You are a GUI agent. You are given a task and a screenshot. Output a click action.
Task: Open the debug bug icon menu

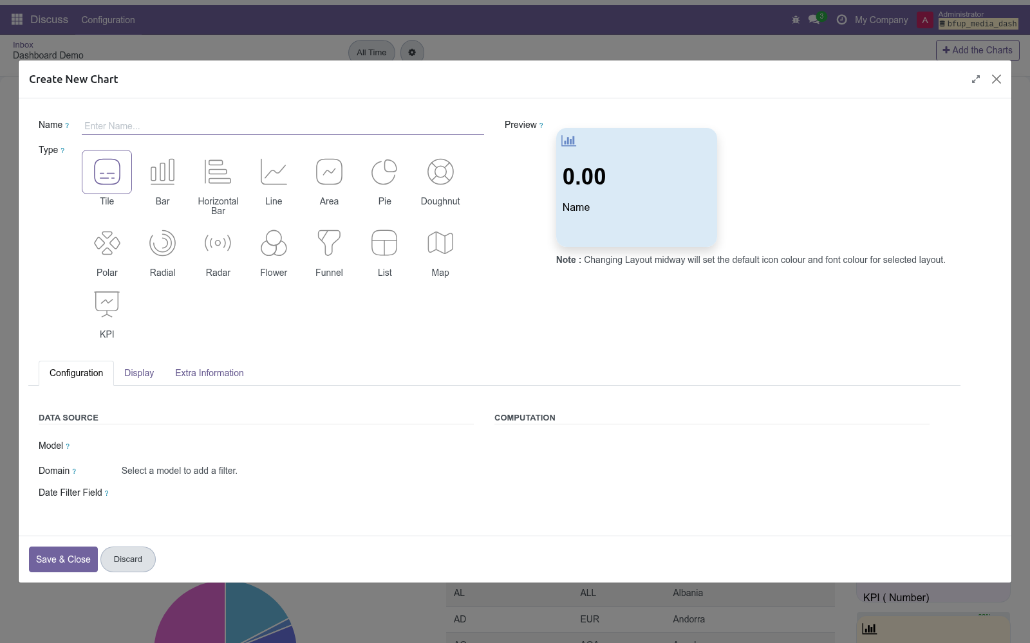click(796, 20)
